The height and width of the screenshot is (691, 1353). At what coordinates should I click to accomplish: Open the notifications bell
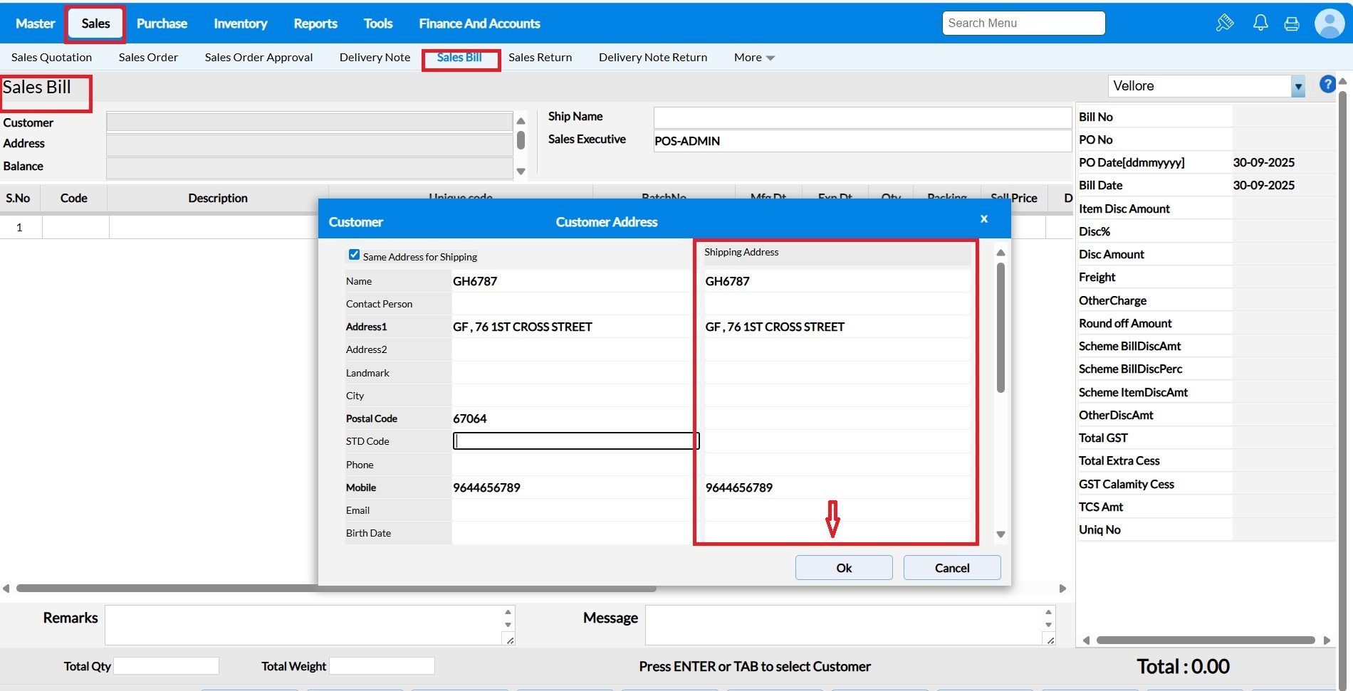(1260, 23)
